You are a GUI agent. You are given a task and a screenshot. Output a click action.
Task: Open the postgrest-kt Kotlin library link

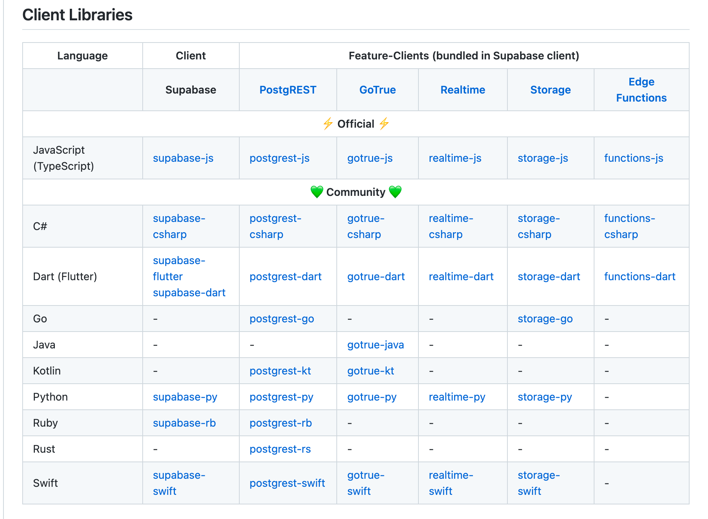point(280,371)
